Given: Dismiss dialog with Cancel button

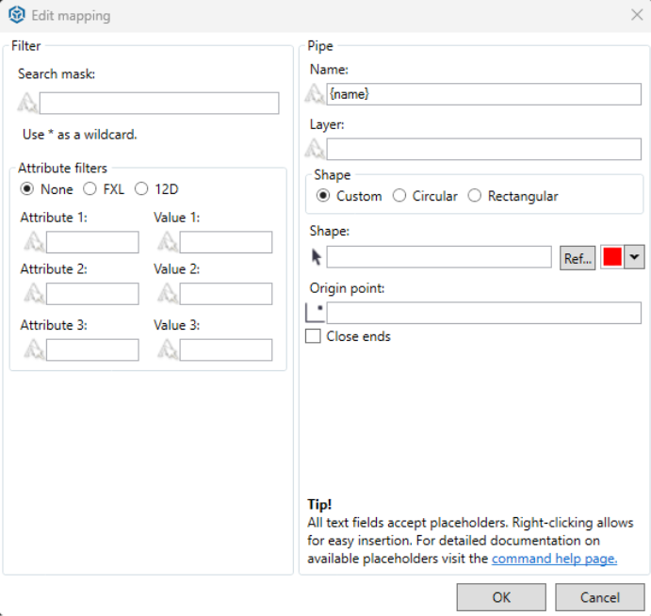Looking at the screenshot, I should pos(600,597).
